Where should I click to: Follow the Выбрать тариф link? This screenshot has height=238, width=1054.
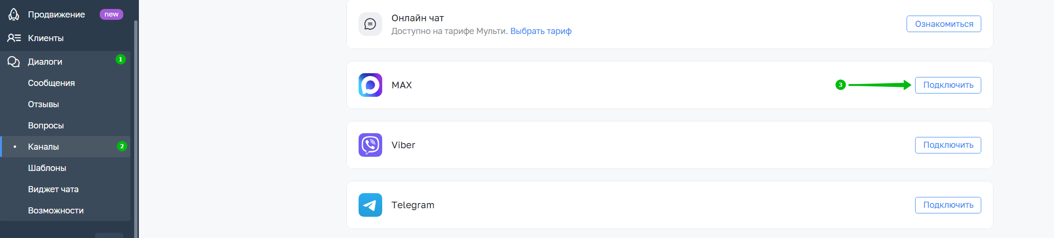[540, 31]
